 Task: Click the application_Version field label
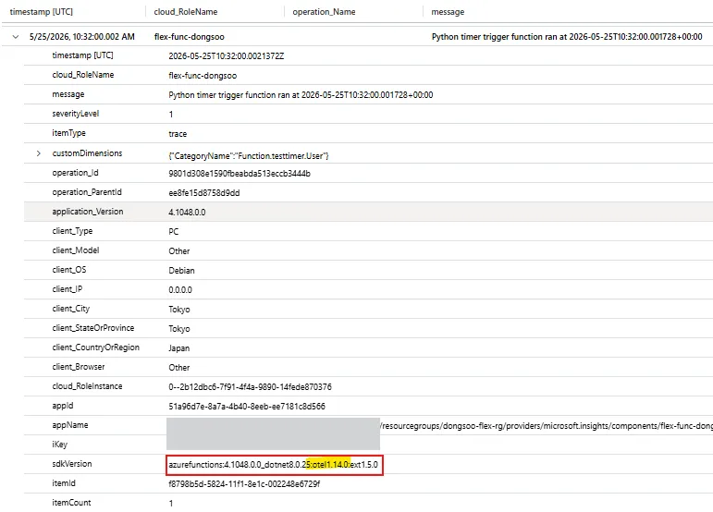point(88,212)
